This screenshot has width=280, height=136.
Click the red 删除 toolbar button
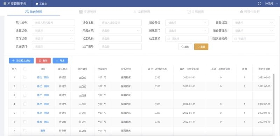[43, 61]
